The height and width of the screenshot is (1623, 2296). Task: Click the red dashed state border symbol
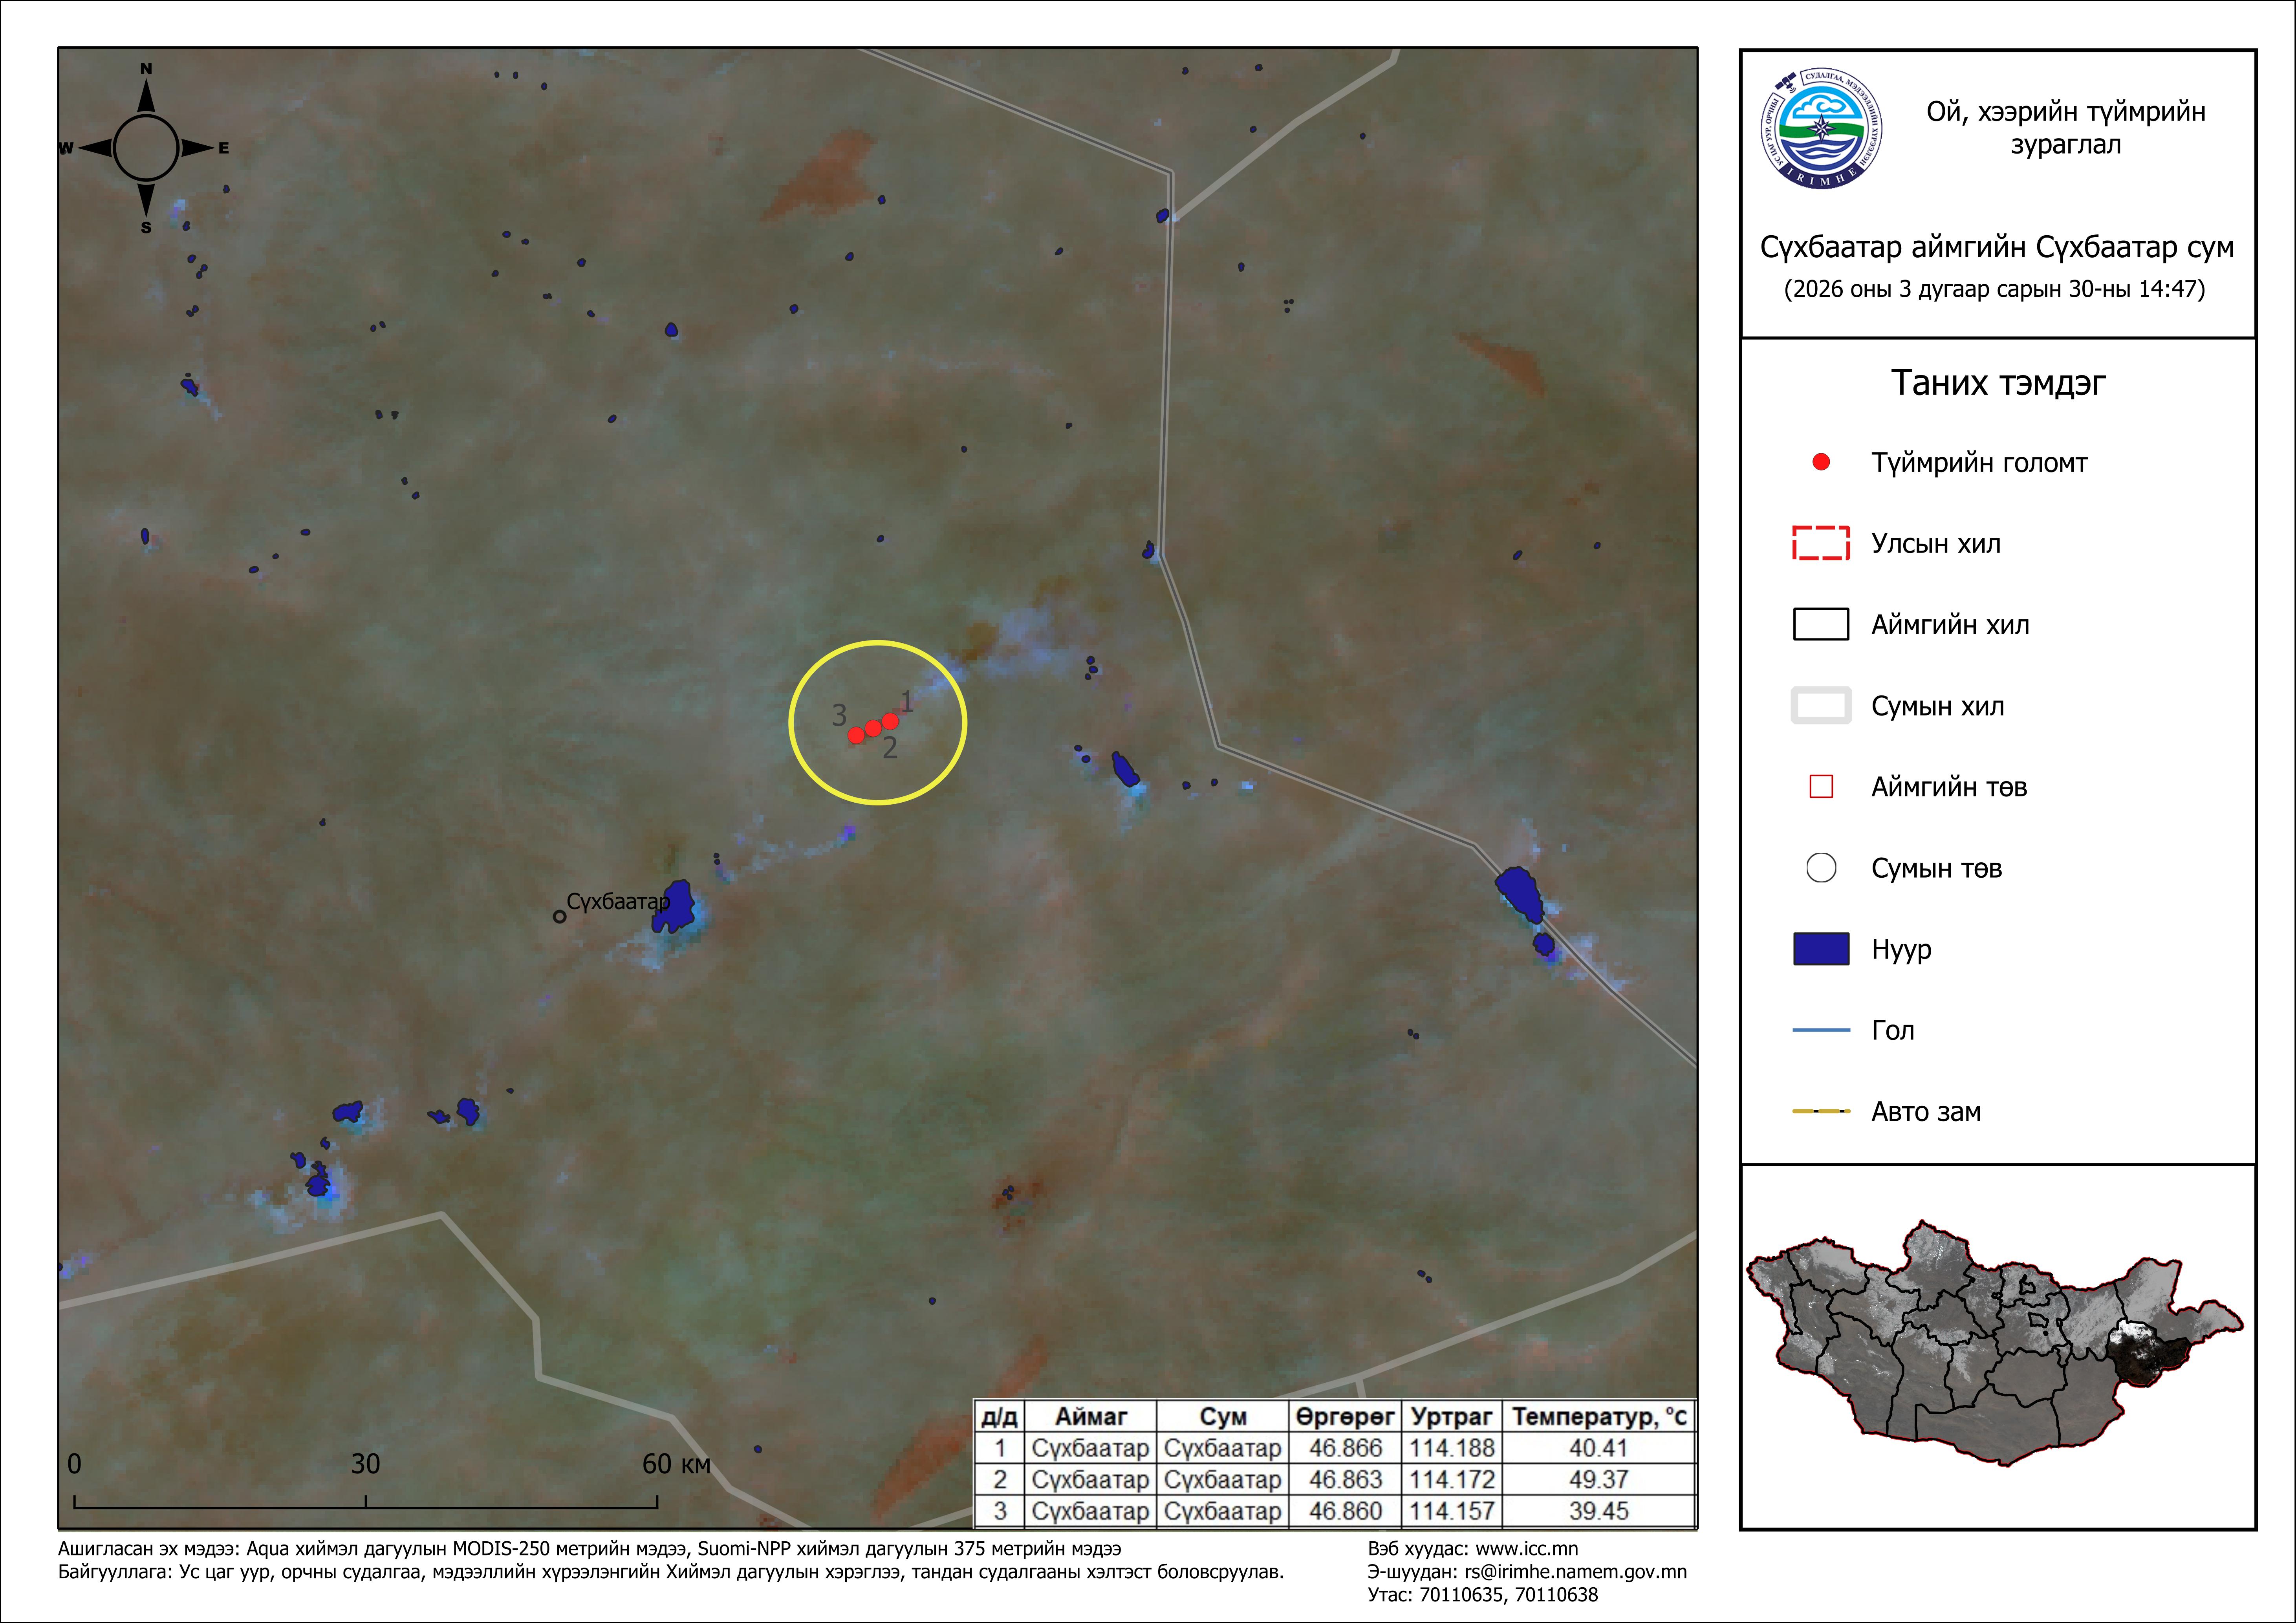(x=1821, y=543)
